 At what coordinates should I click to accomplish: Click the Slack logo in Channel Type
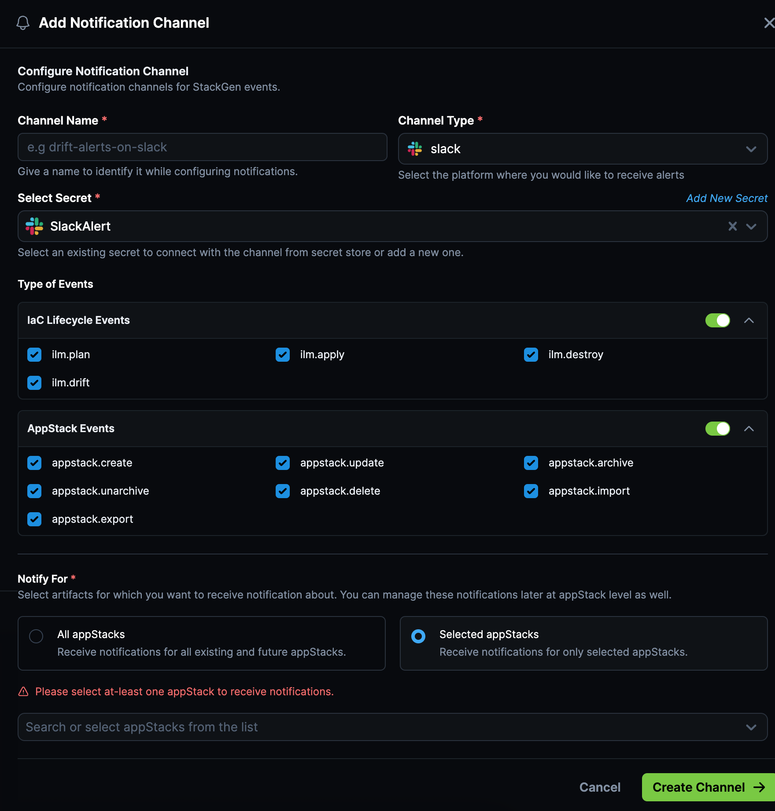pyautogui.click(x=415, y=149)
